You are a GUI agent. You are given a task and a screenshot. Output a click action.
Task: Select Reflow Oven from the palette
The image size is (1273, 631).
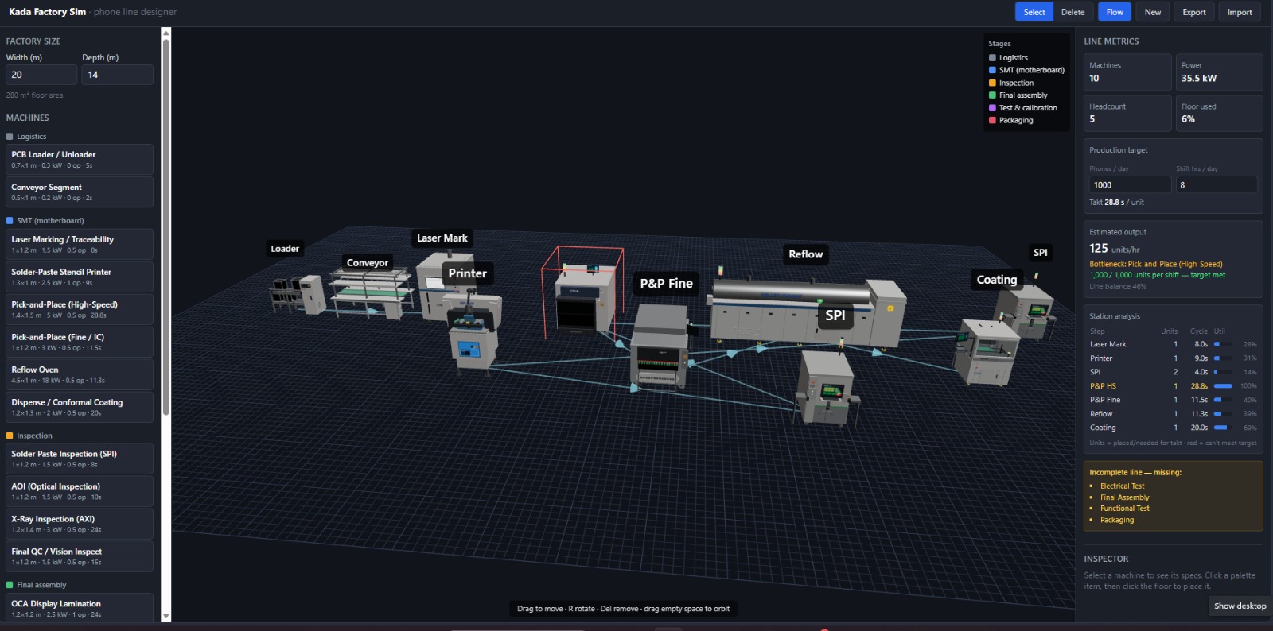click(x=80, y=374)
